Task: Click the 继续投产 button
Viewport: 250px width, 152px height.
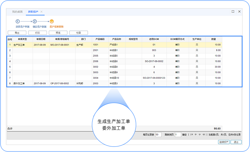Action: click(x=224, y=142)
